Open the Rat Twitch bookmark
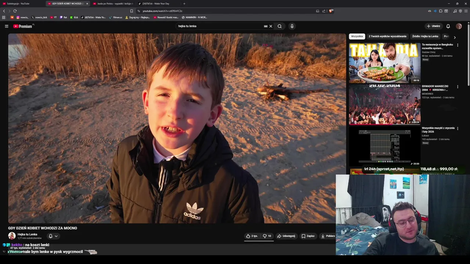 click(64, 17)
